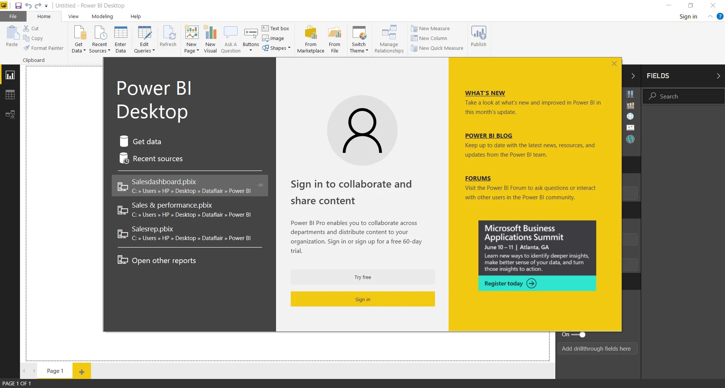Image resolution: width=725 pixels, height=388 pixels.
Task: Click the Try free button
Action: 362,277
